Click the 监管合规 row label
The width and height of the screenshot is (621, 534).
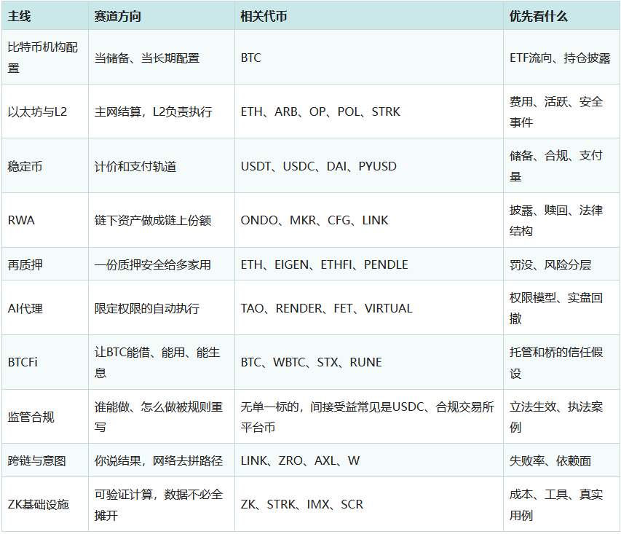(x=45, y=417)
